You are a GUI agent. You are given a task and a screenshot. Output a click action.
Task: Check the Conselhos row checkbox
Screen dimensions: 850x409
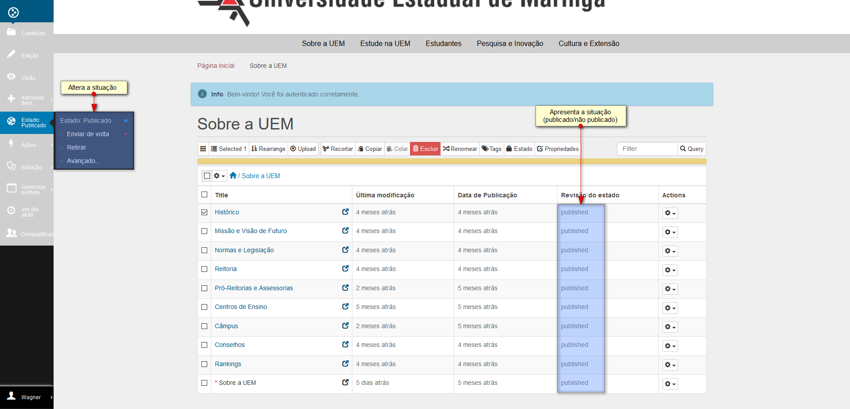tap(205, 345)
